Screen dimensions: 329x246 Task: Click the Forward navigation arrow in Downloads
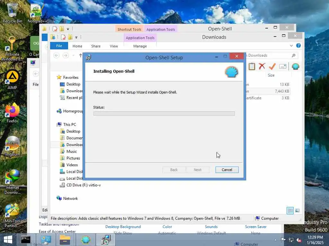click(x=66, y=55)
